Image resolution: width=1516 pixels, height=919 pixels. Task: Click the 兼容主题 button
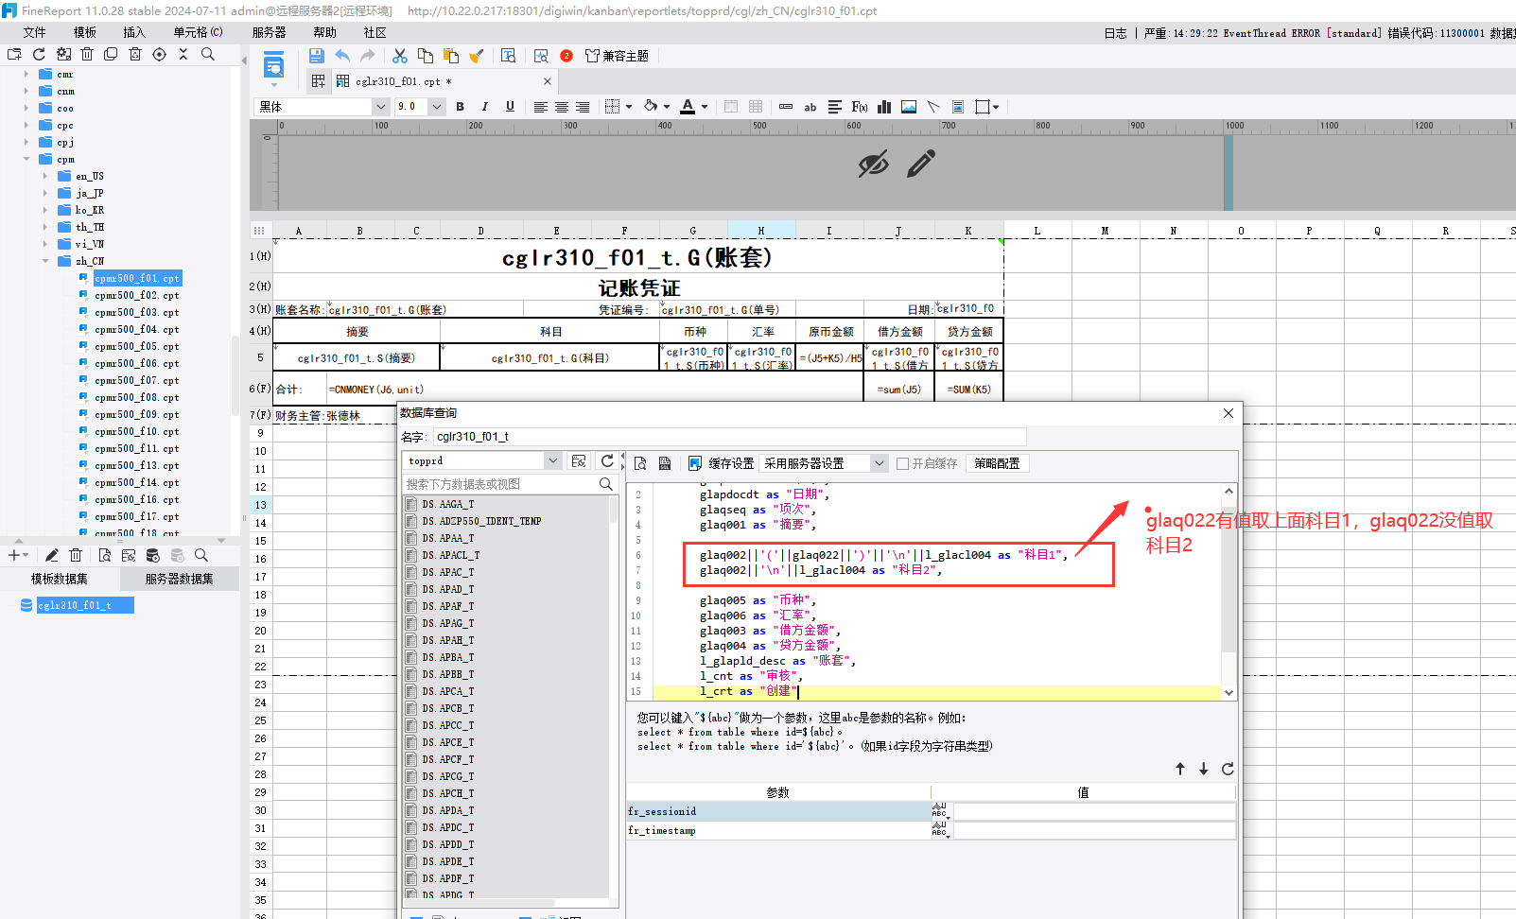[617, 56]
